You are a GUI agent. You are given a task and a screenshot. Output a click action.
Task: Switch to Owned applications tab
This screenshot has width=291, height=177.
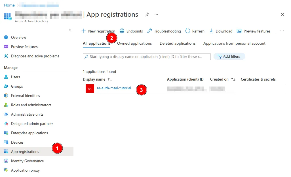coord(134,43)
